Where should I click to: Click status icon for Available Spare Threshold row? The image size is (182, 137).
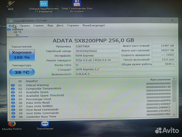pyautogui.click(x=13, y=96)
